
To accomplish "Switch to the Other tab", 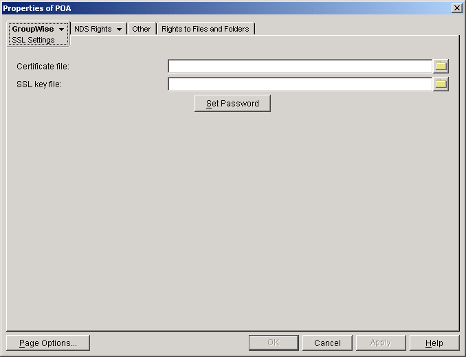I will pyautogui.click(x=141, y=29).
